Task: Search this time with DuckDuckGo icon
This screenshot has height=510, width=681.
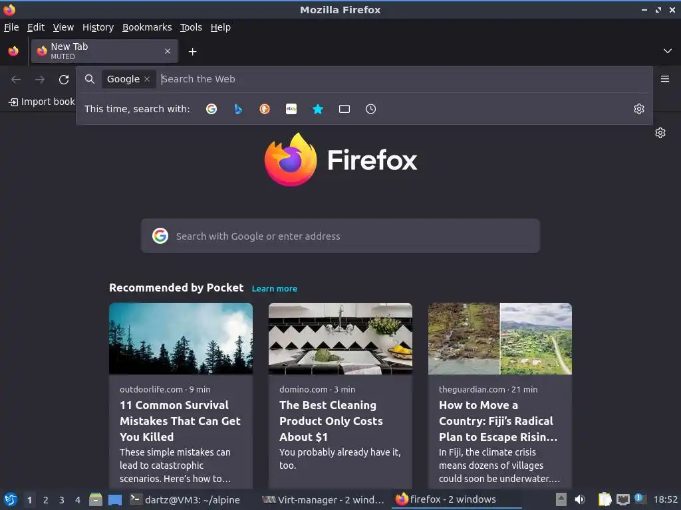Action: tap(265, 109)
